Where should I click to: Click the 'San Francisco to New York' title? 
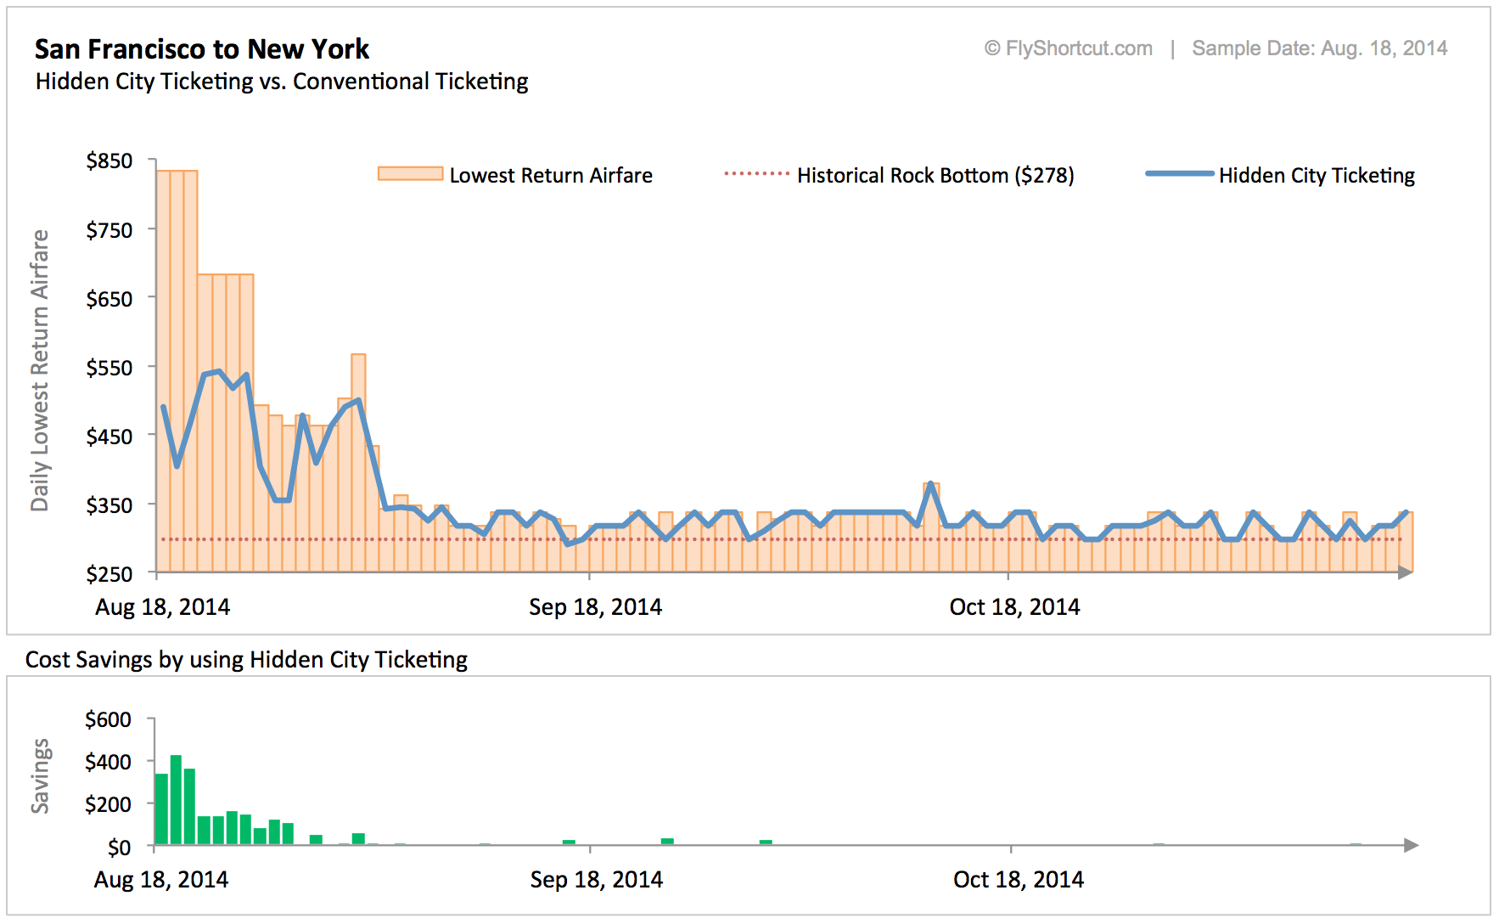202,49
